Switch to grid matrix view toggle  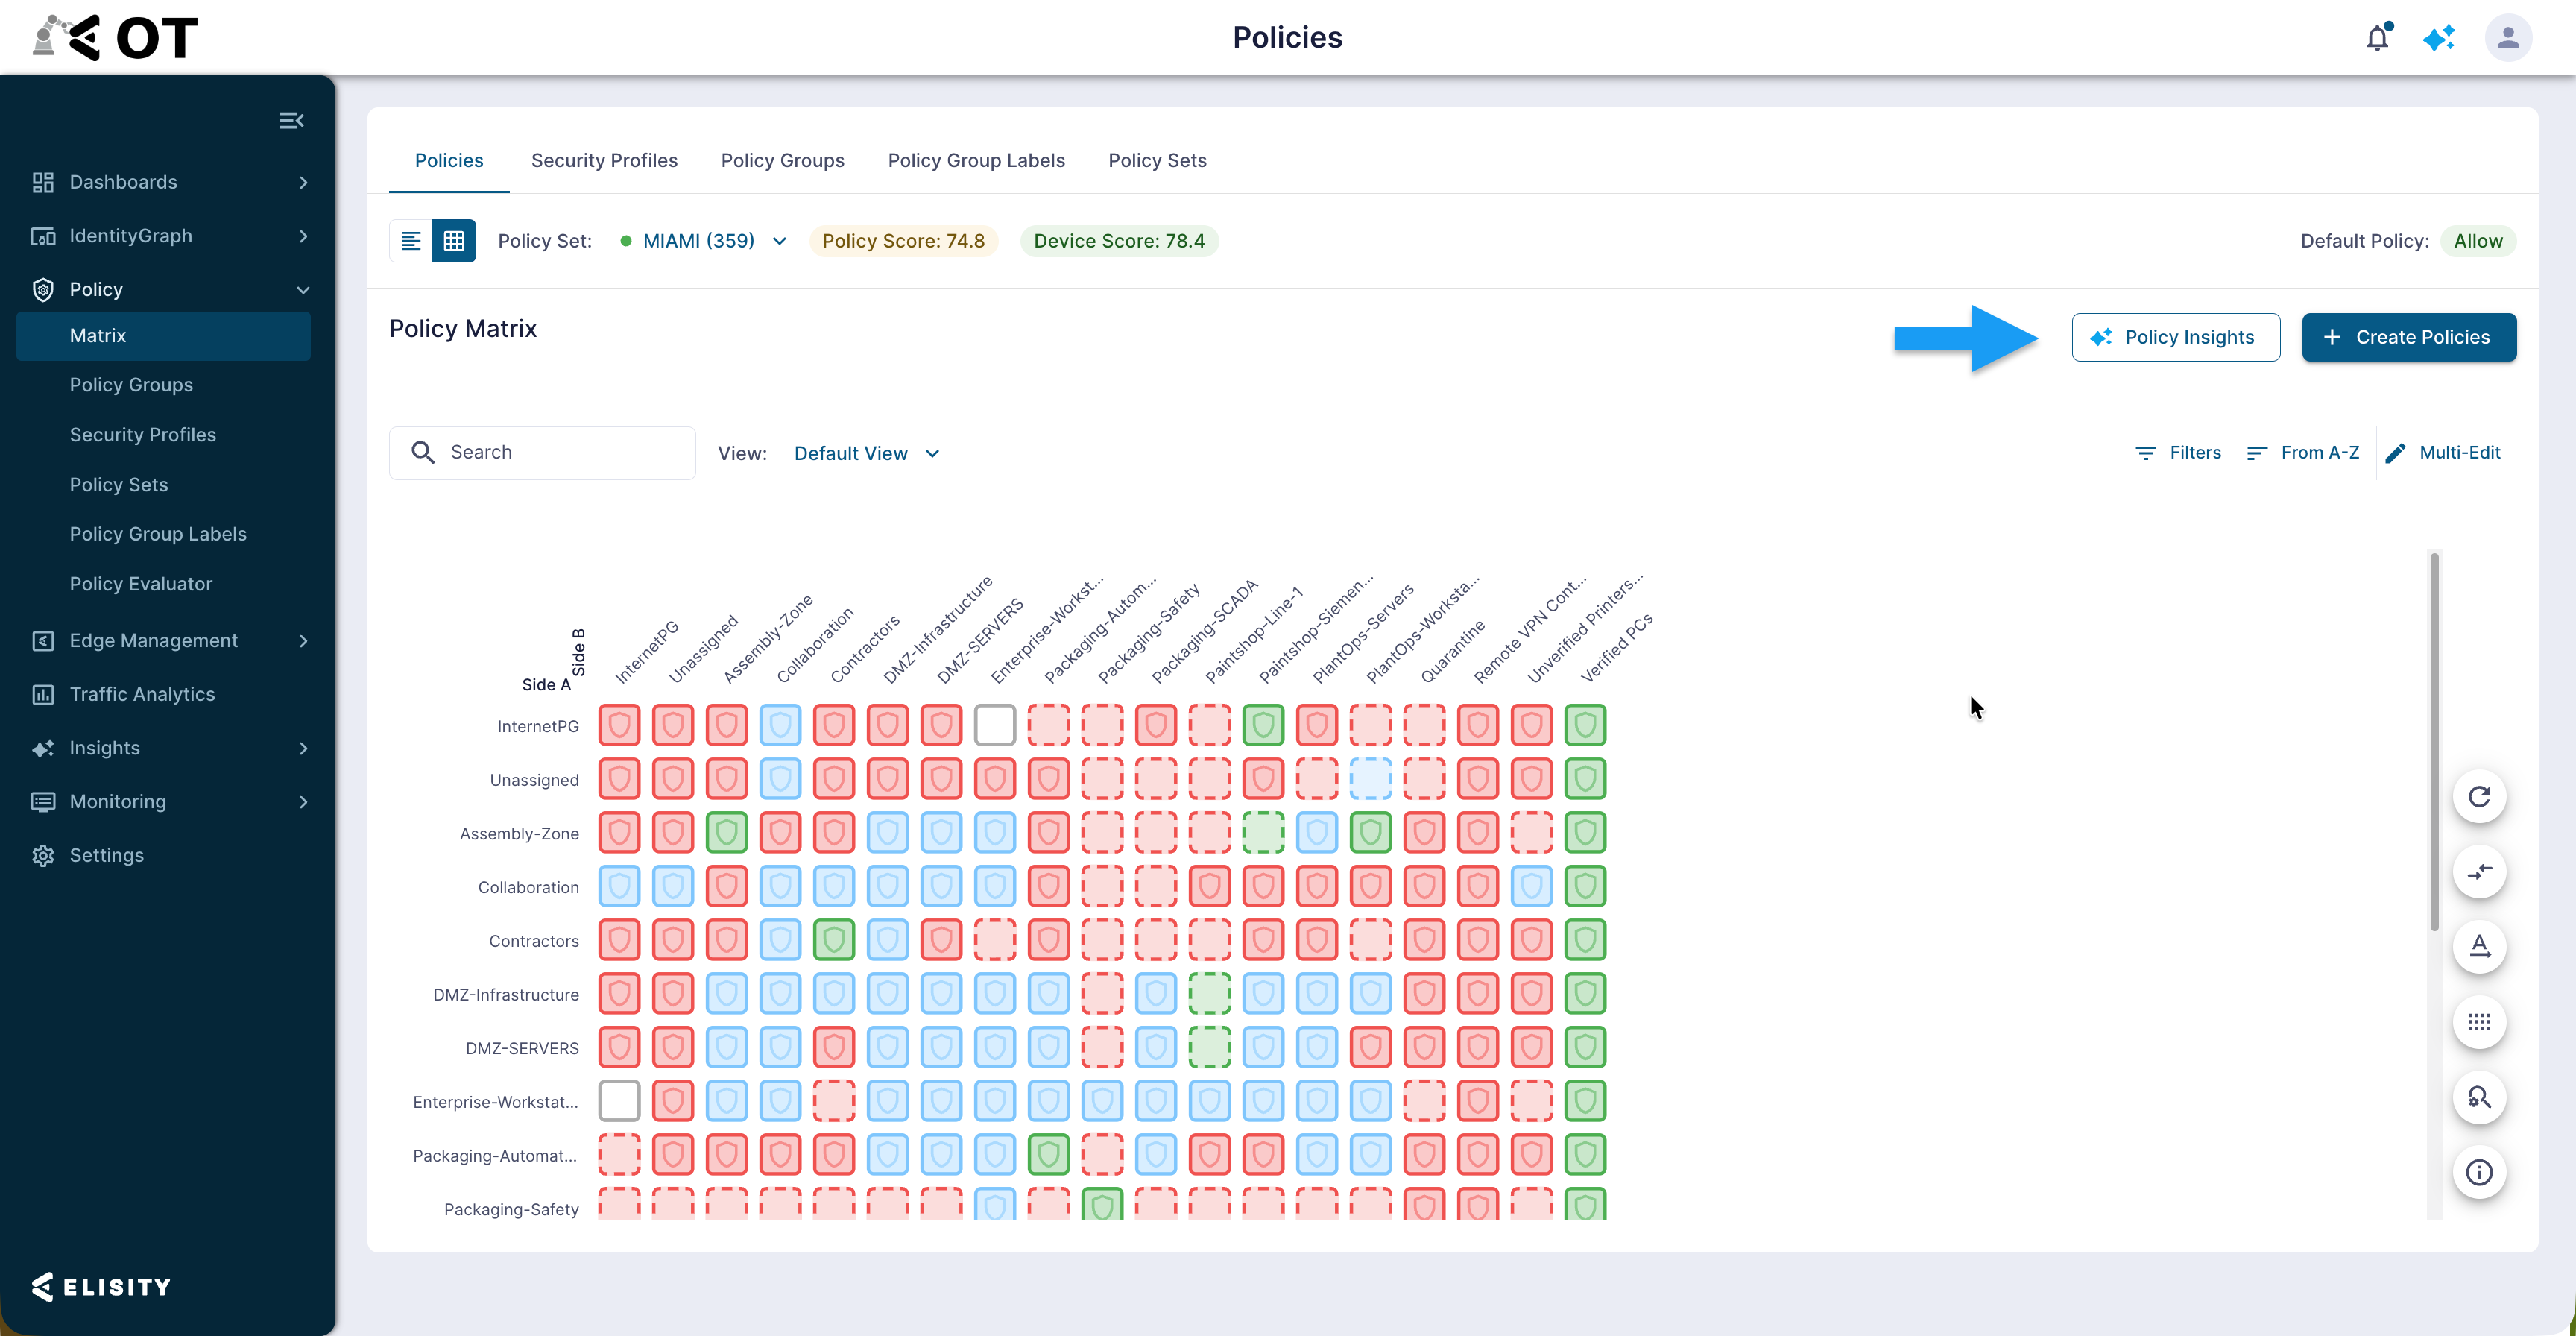tap(454, 241)
